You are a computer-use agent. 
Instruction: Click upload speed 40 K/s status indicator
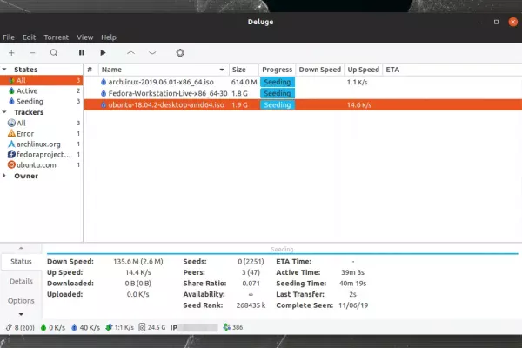click(x=85, y=327)
